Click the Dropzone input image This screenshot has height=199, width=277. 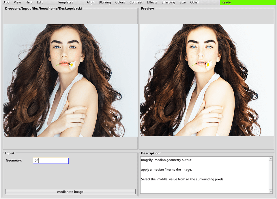[x=70, y=80]
